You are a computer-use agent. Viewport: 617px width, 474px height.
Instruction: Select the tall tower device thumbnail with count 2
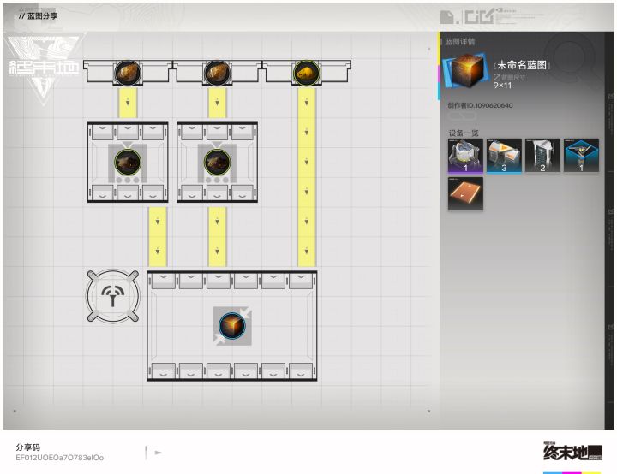(x=542, y=156)
